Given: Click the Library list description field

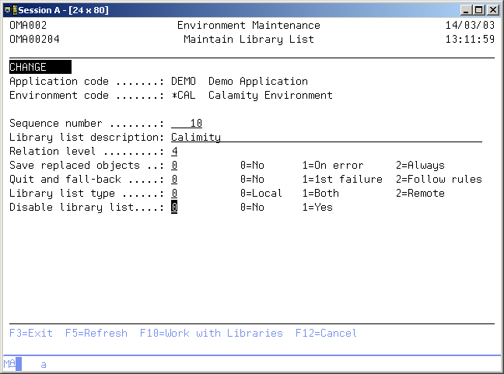Looking at the screenshot, I should (x=326, y=138).
